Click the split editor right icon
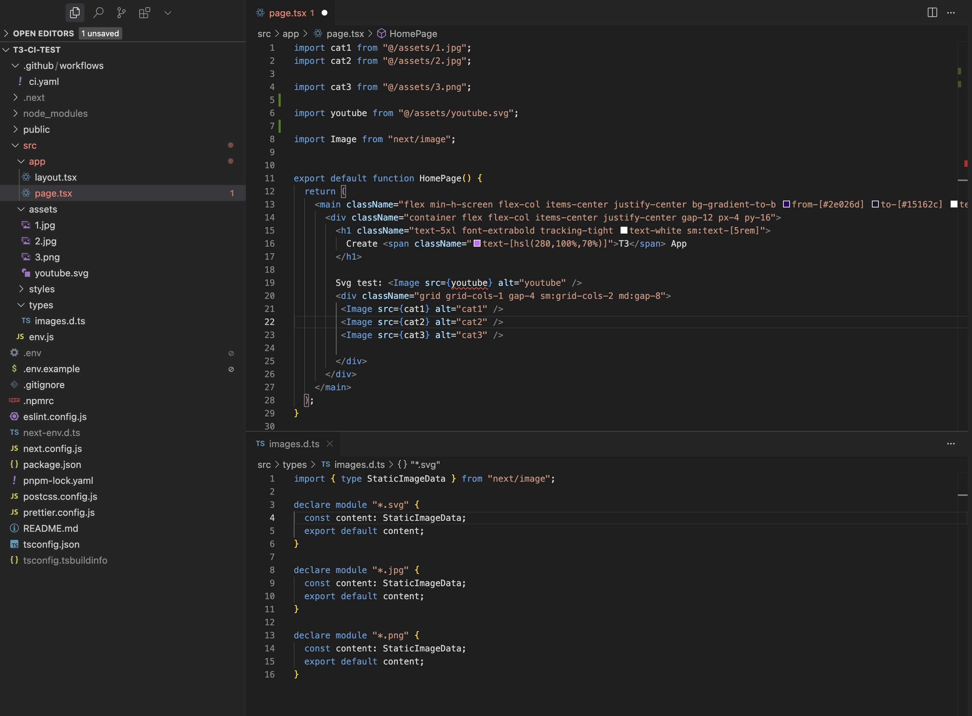 coord(932,13)
